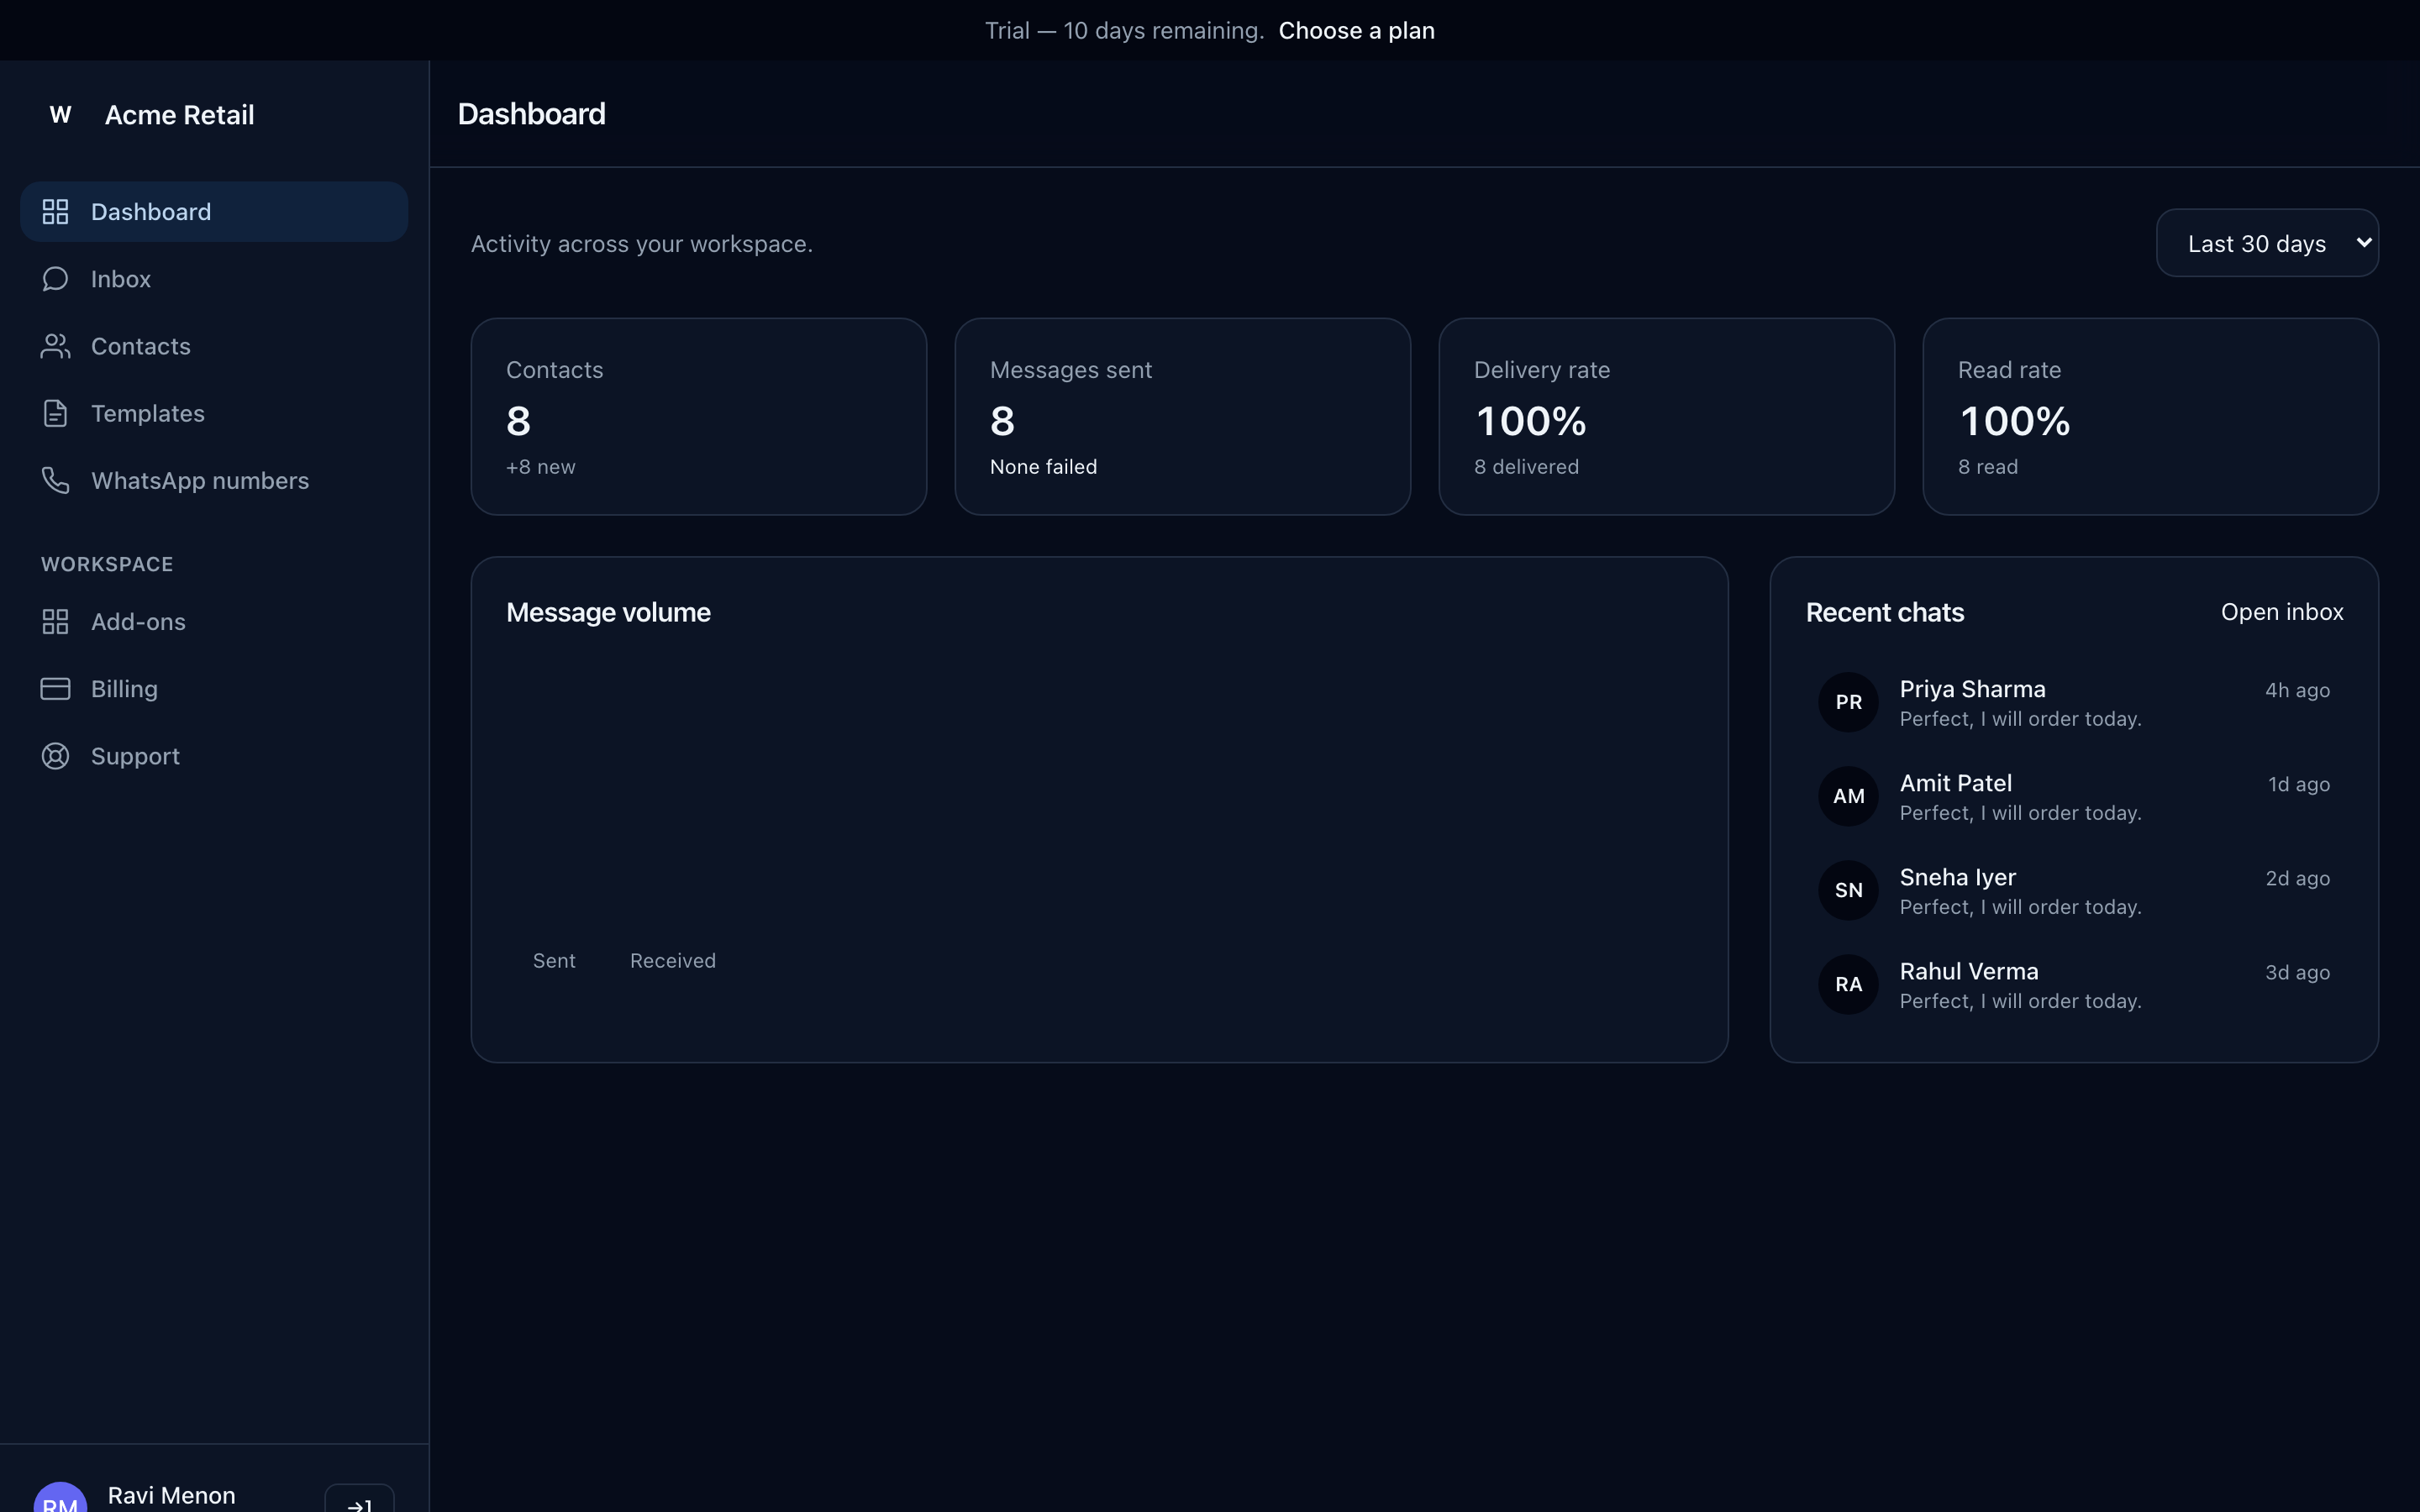Click the '1d ago' timestamp
The height and width of the screenshot is (1512, 2420).
point(2299,784)
